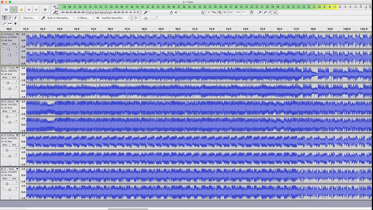Image resolution: width=373 pixels, height=210 pixels.
Task: Click the 1:00.0 mark on the timeline
Action: click(347, 29)
